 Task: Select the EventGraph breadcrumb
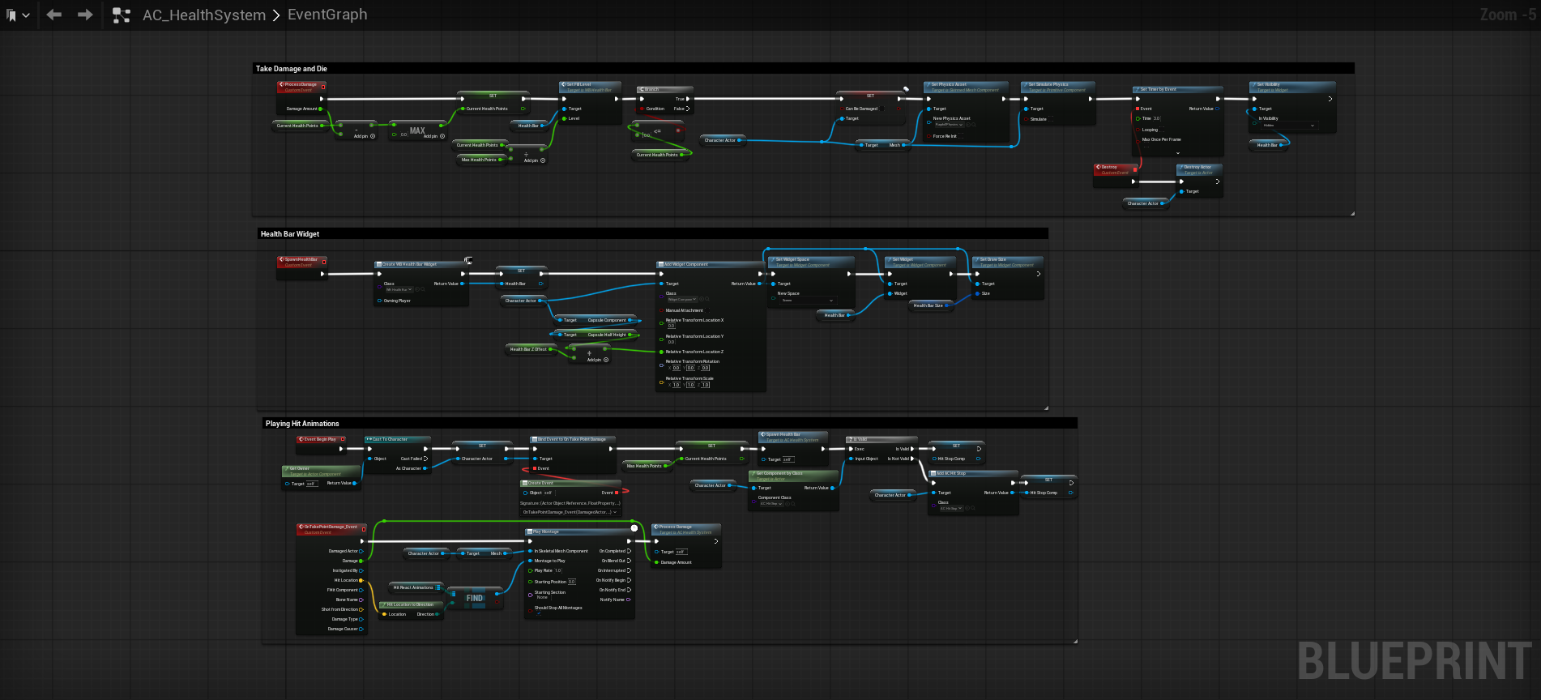click(x=327, y=15)
